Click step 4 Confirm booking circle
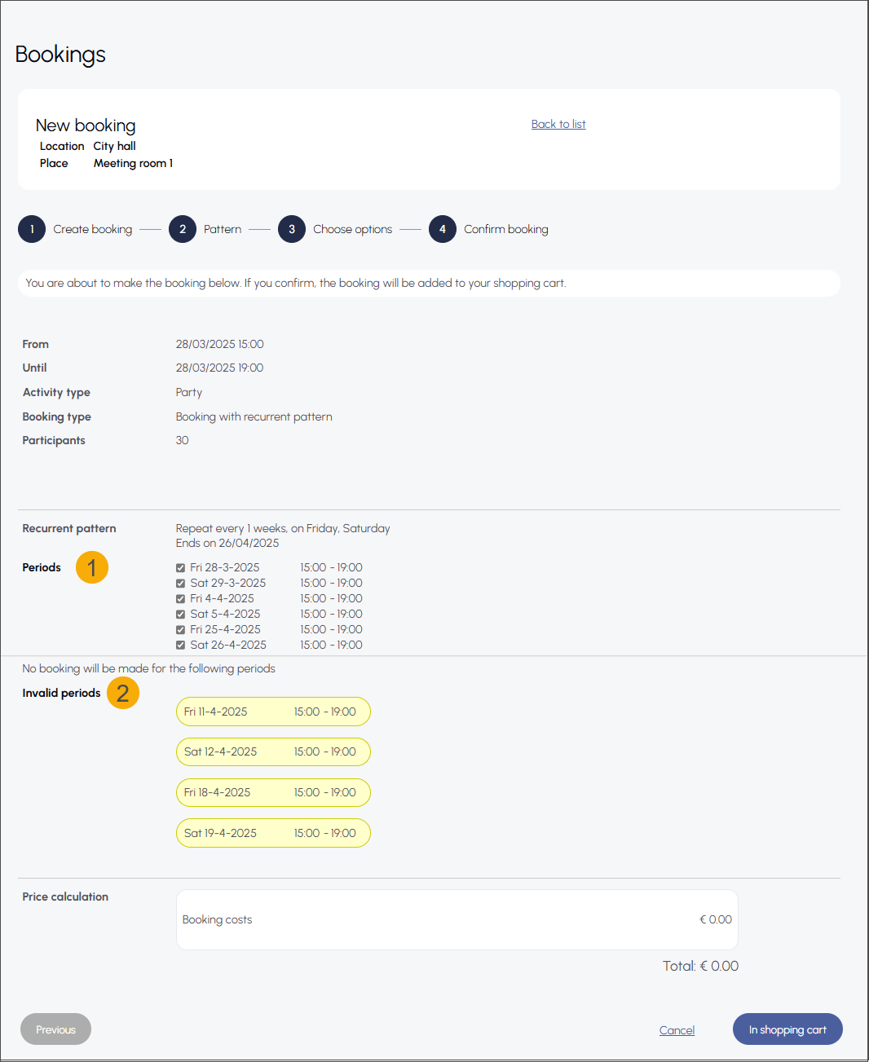 click(443, 229)
